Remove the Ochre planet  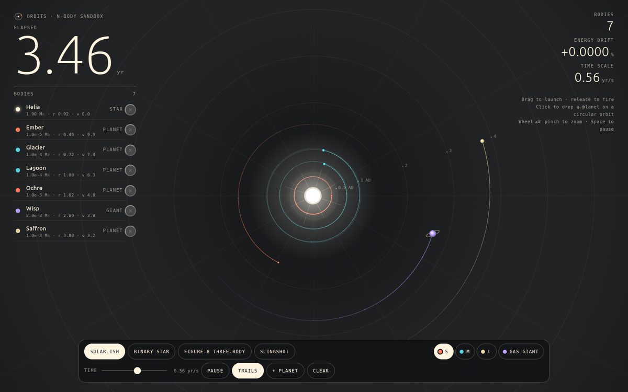130,190
